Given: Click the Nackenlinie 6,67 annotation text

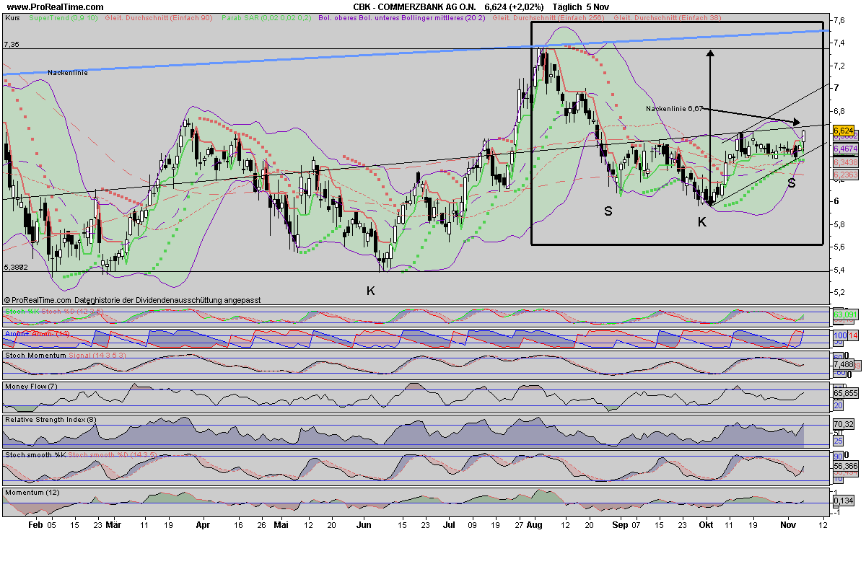Looking at the screenshot, I should pyautogui.click(x=674, y=108).
